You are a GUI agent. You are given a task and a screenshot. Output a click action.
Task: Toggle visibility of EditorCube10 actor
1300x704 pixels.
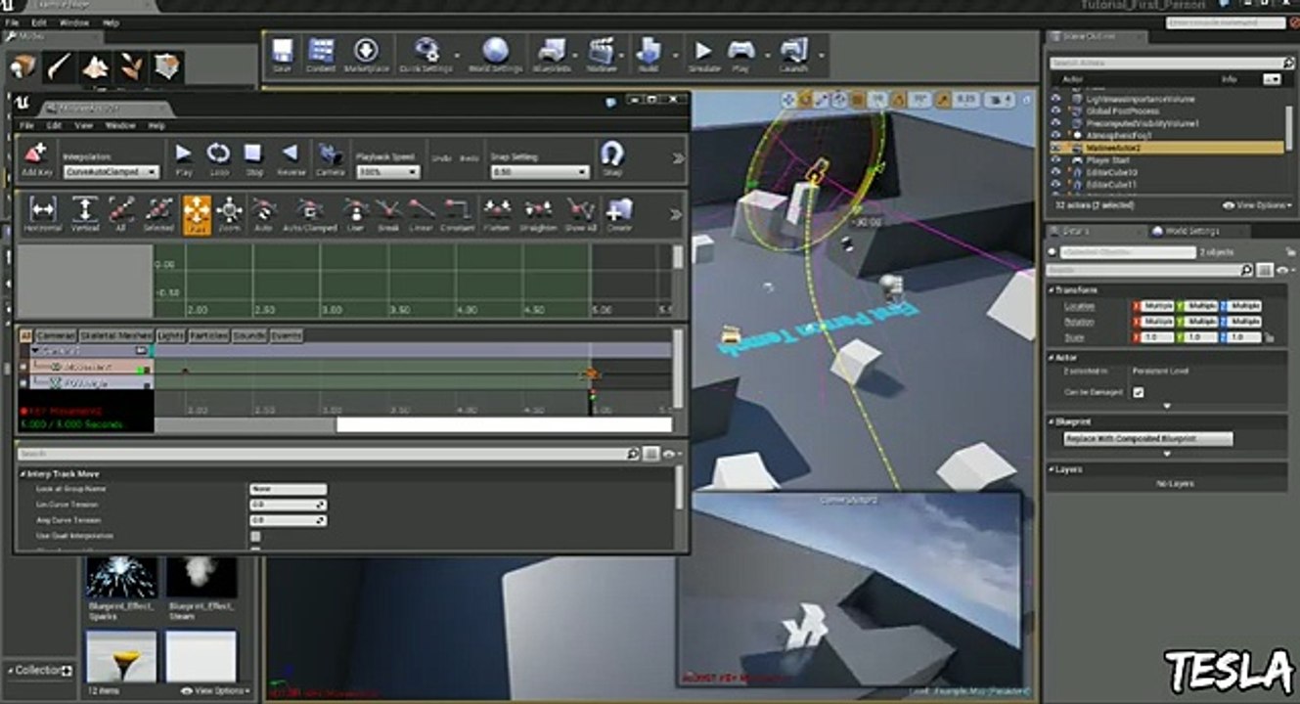1055,172
